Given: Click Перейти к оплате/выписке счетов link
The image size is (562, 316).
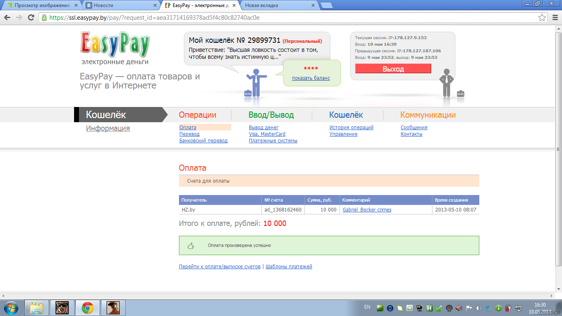Looking at the screenshot, I should tap(220, 267).
